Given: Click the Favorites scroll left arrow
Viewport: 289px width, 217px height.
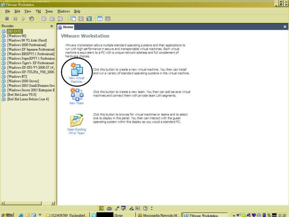Looking at the screenshot, I should click(x=2, y=203).
